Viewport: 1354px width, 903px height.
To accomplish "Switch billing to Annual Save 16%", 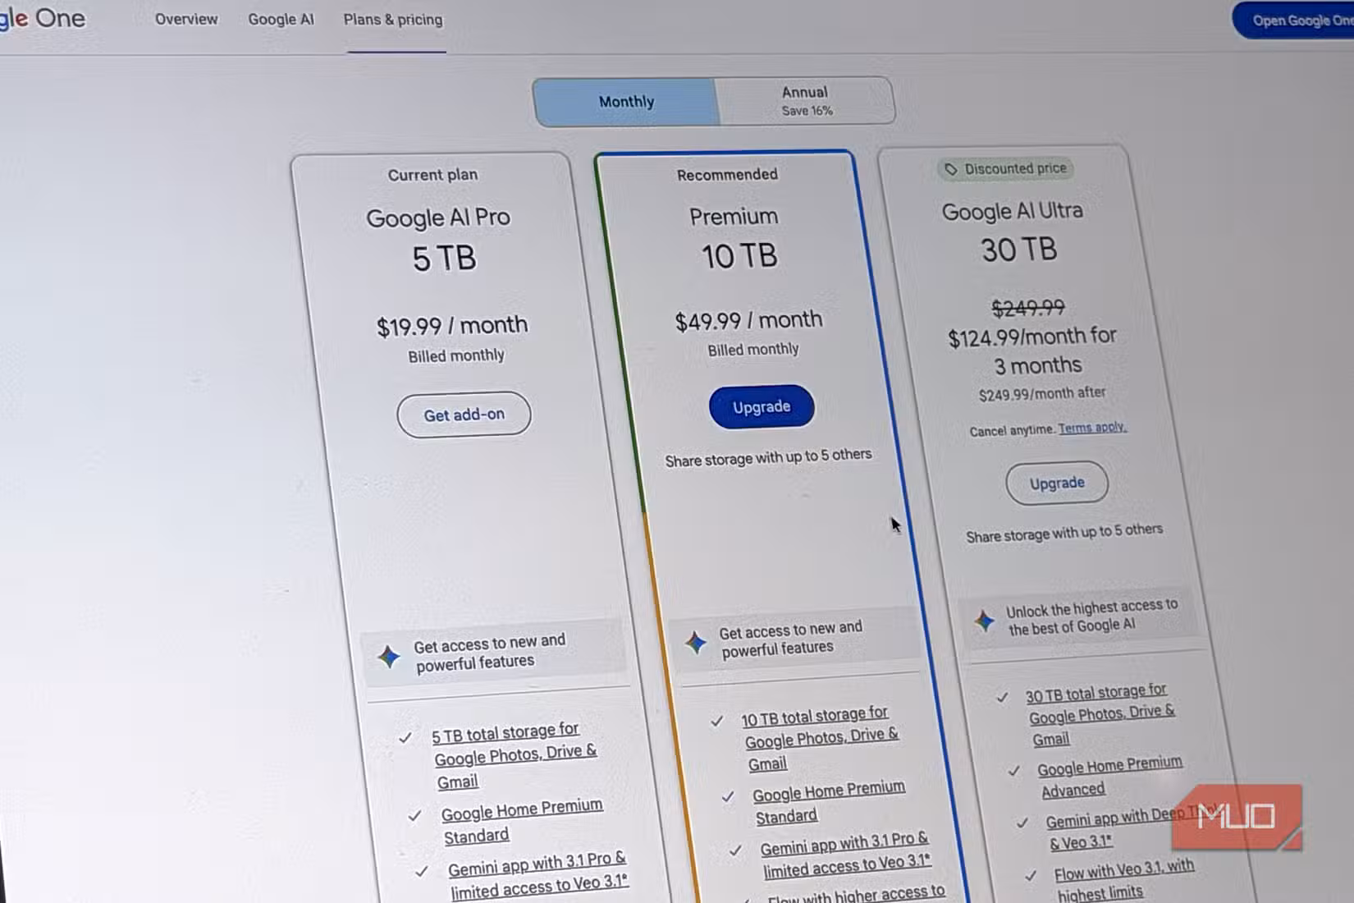I will (x=806, y=100).
